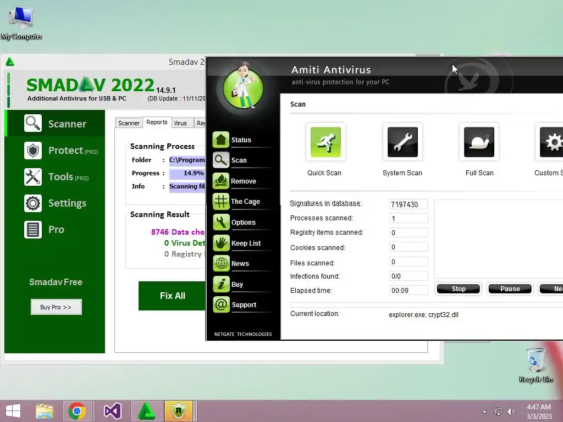Open the Recycle Bin on desktop

click(x=536, y=365)
